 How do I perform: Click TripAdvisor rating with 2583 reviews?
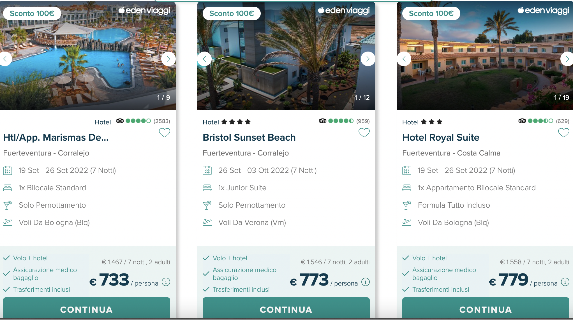coord(143,121)
